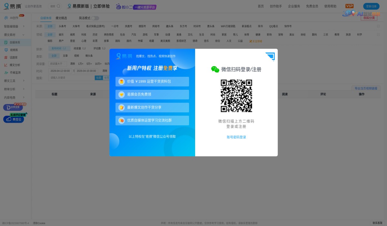The height and width of the screenshot is (226, 387).
Task: Open the 阅读量大于 dropdown
Action: click(x=57, y=64)
